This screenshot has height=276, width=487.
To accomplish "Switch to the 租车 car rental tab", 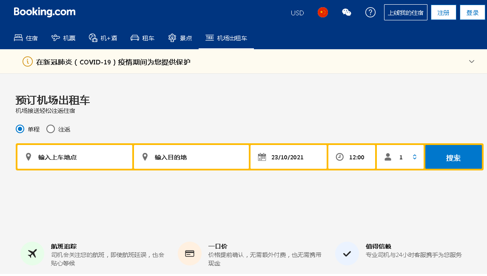I will click(x=142, y=38).
